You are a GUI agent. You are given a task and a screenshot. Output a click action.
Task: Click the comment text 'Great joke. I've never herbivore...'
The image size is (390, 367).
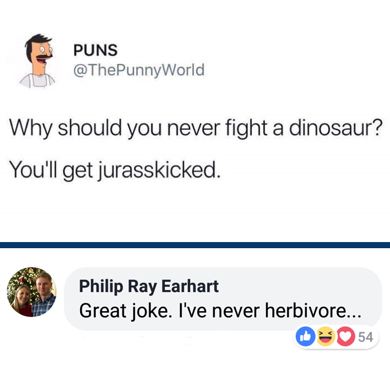pos(220,311)
